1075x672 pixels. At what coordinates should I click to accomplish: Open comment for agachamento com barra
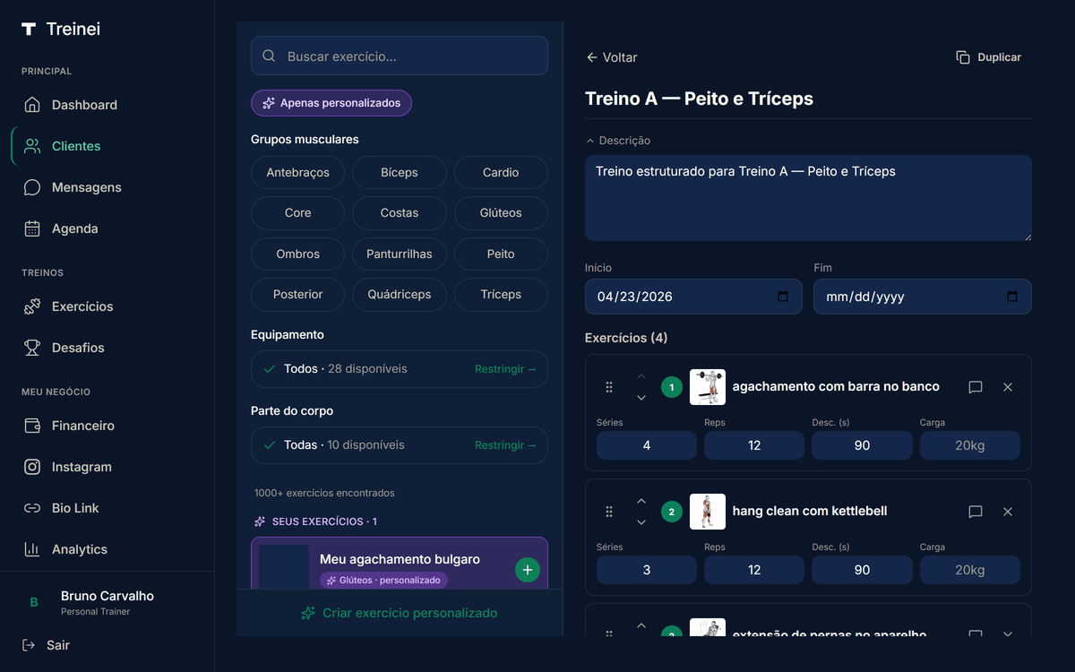[976, 387]
